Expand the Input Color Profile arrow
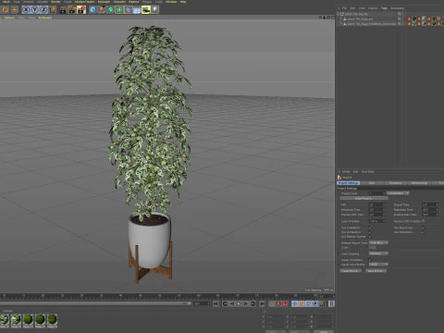444x333 pixels. 339,265
